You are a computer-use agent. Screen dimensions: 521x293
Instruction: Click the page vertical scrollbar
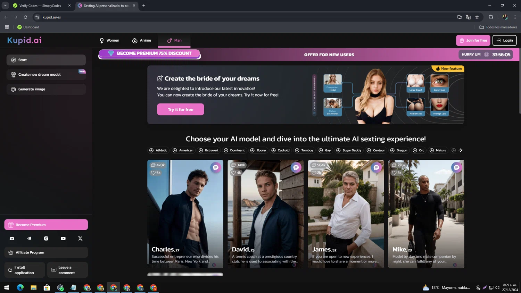pos(520,81)
